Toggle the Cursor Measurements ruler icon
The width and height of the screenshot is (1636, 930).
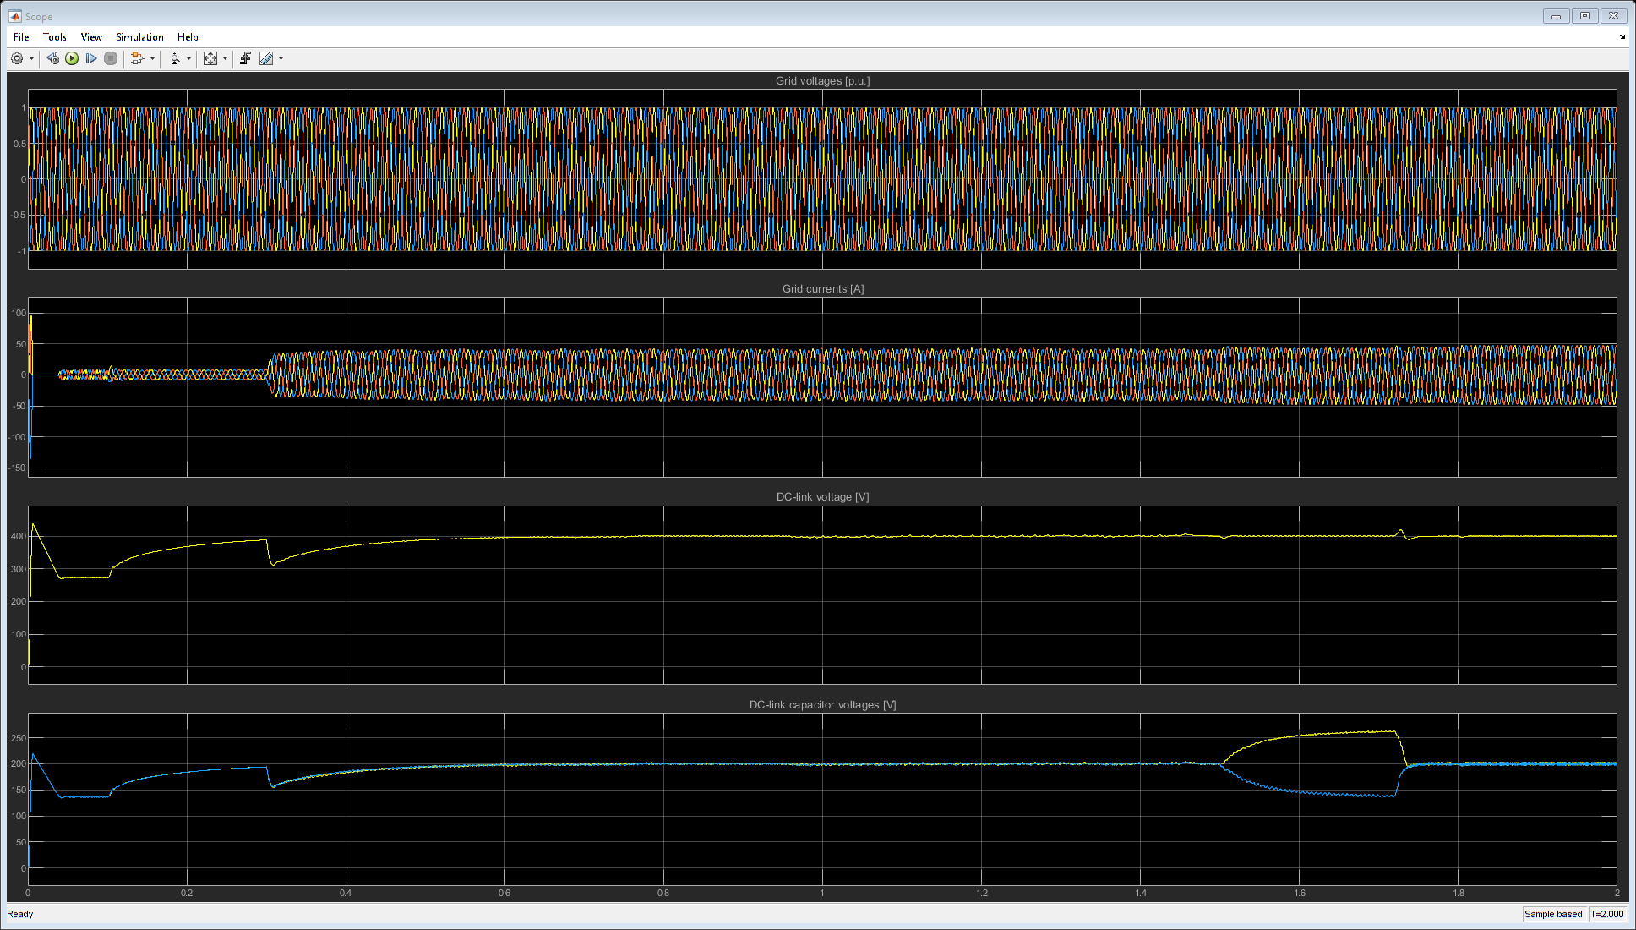pos(266,58)
